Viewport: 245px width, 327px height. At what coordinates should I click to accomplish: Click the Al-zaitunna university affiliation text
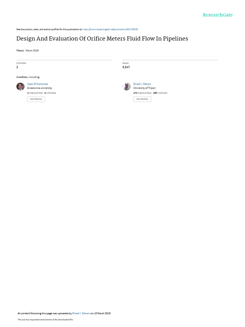point(40,88)
